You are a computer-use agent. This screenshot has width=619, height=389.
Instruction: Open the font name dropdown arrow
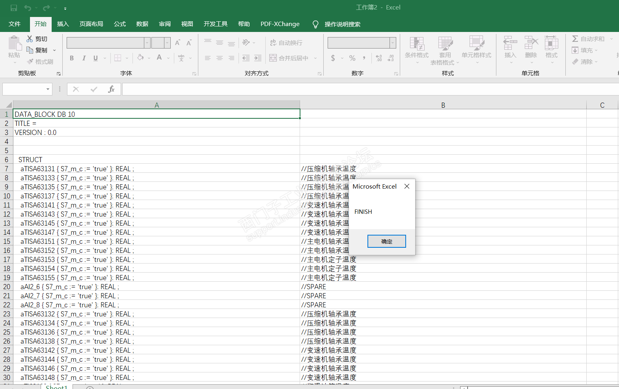coord(147,43)
